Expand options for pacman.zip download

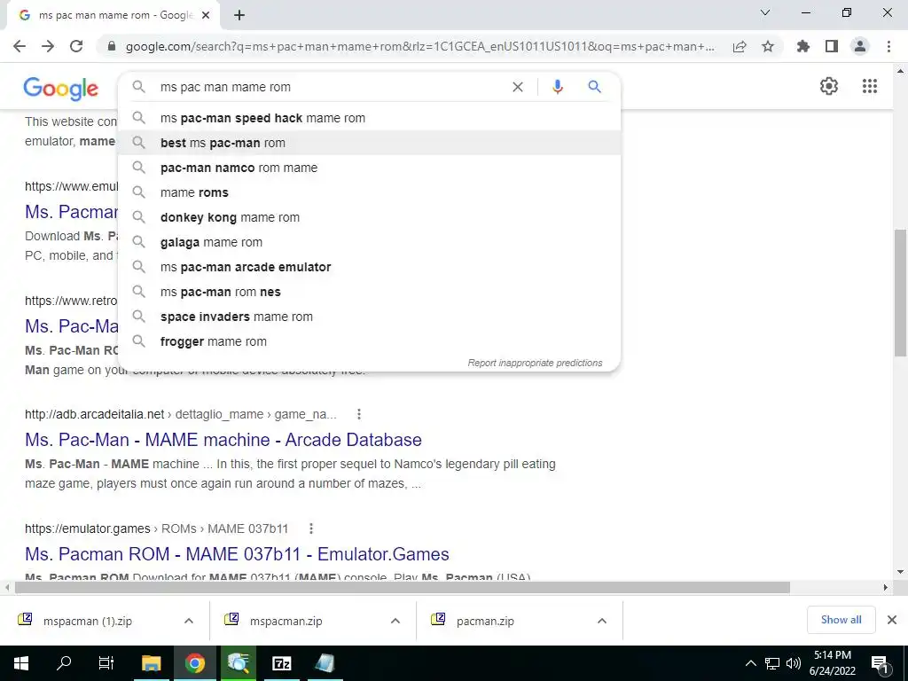click(x=602, y=621)
